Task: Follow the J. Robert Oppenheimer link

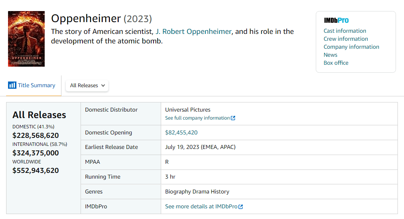Action: pos(193,32)
